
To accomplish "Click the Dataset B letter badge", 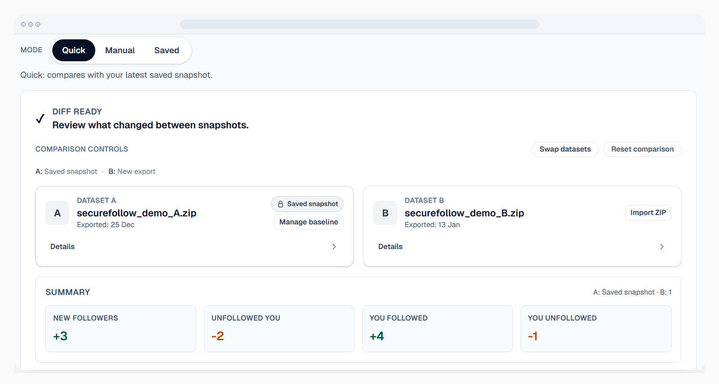I will point(385,213).
